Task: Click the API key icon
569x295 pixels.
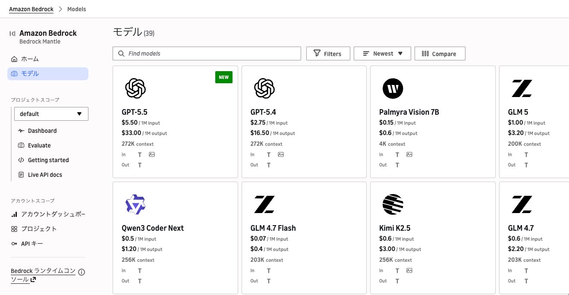Action: tap(14, 244)
